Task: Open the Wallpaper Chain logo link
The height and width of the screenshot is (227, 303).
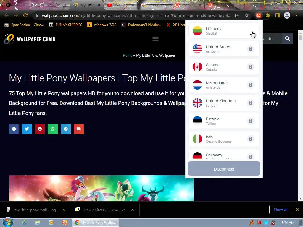Action: tap(30, 39)
